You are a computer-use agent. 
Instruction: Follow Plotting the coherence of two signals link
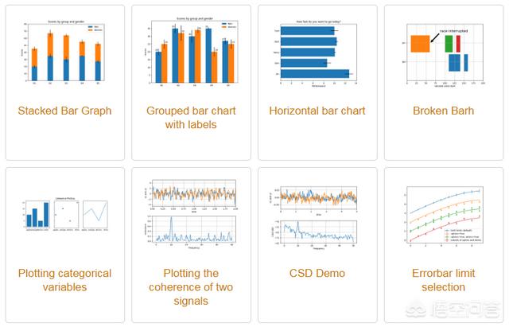click(191, 287)
